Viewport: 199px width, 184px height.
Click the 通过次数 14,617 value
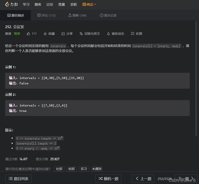coord(23,159)
